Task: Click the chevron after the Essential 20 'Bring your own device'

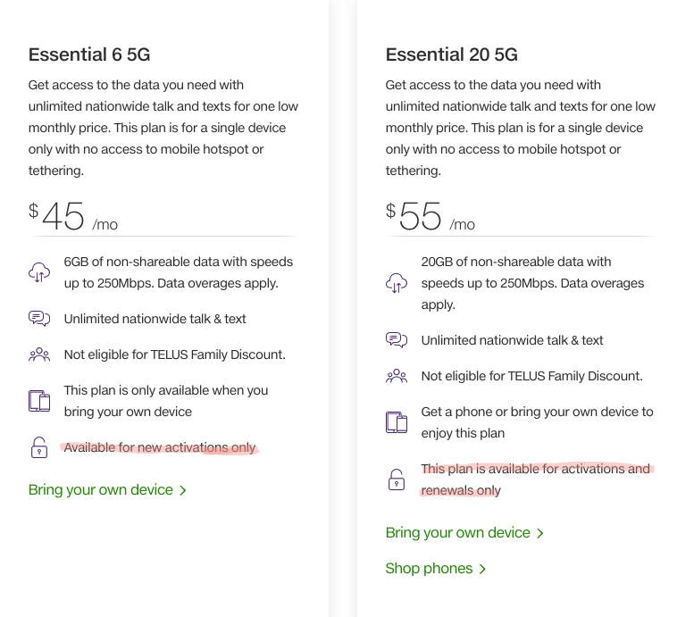Action: (539, 533)
